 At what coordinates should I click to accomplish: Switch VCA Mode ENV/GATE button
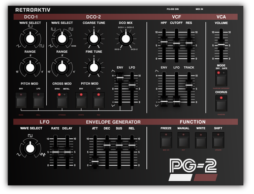point(221,79)
